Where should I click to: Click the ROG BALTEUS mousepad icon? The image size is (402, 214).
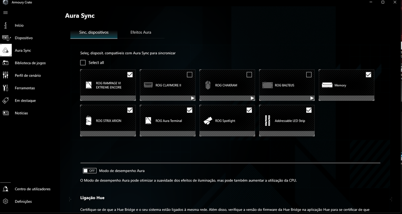(x=268, y=85)
